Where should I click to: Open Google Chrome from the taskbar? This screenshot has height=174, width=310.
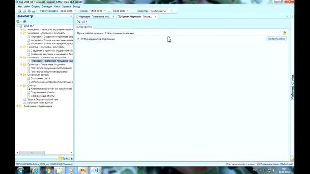(47, 170)
